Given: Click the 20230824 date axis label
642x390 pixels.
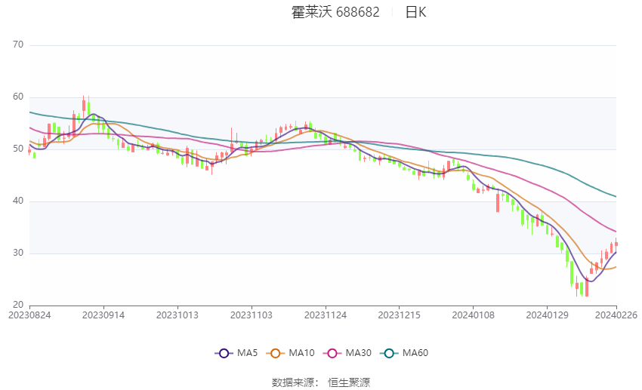Looking at the screenshot, I should pos(29,315).
